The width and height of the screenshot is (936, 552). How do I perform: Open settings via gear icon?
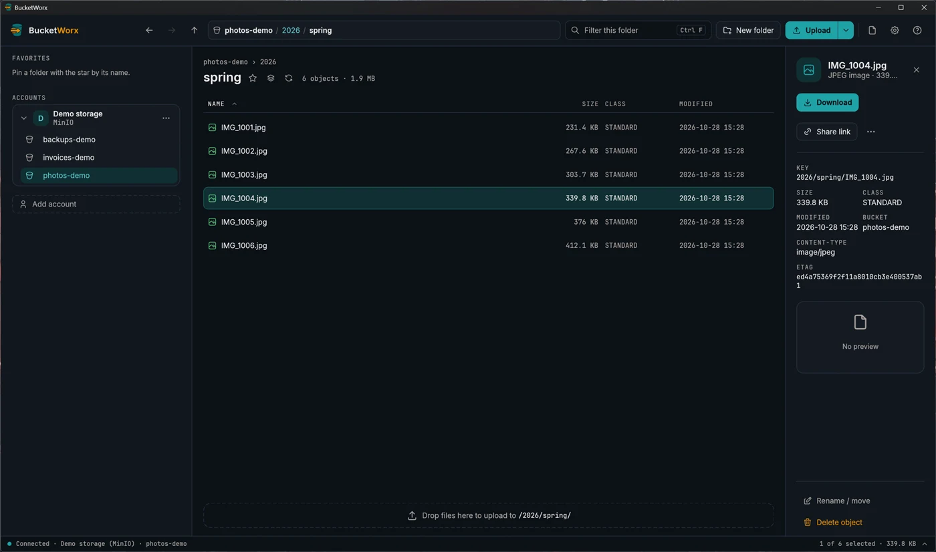(895, 30)
